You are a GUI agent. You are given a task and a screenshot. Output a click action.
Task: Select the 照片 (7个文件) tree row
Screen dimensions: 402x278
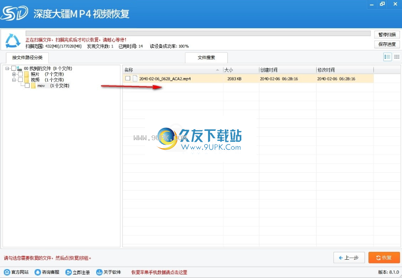pyautogui.click(x=47, y=74)
